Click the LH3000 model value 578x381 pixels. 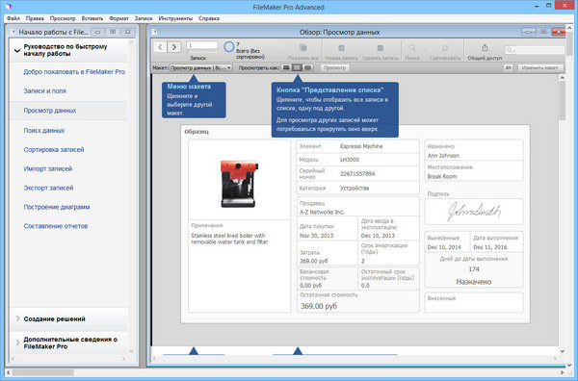pyautogui.click(x=350, y=160)
